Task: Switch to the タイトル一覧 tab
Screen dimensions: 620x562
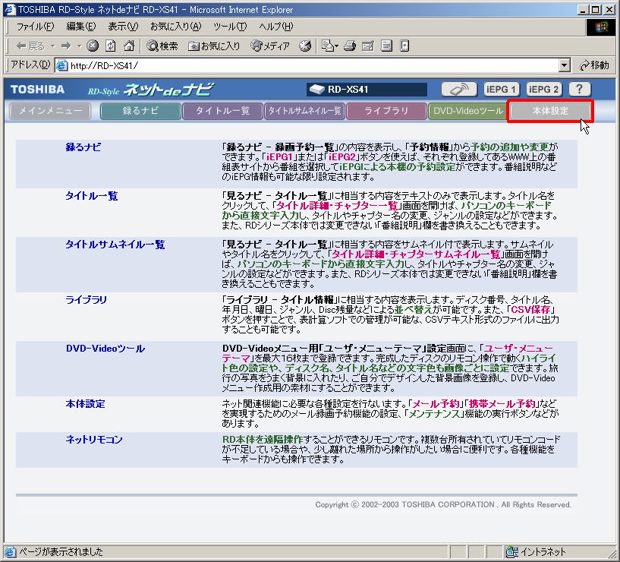Action: (222, 111)
